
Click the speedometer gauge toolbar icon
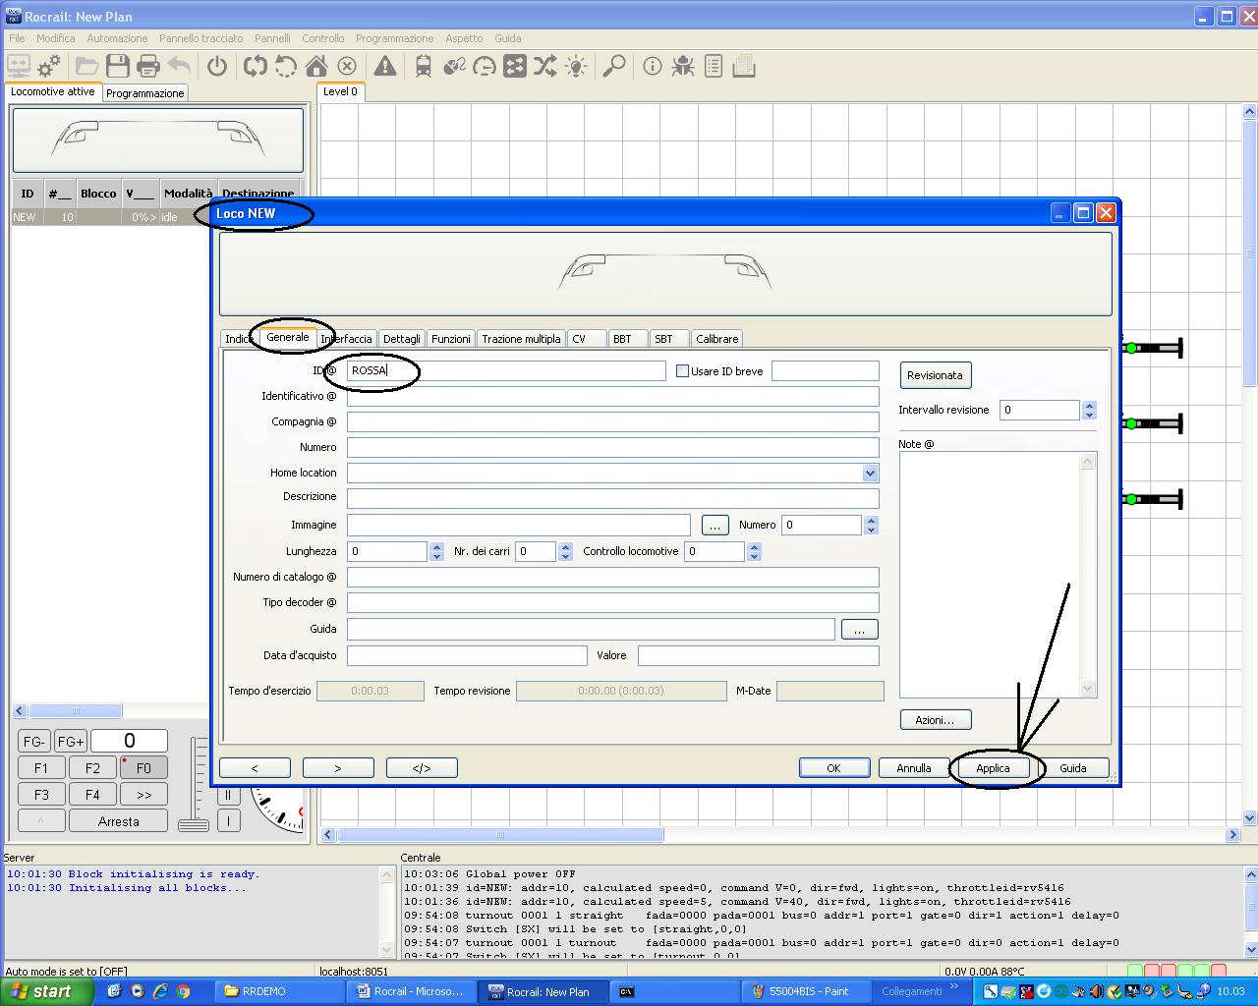(485, 66)
